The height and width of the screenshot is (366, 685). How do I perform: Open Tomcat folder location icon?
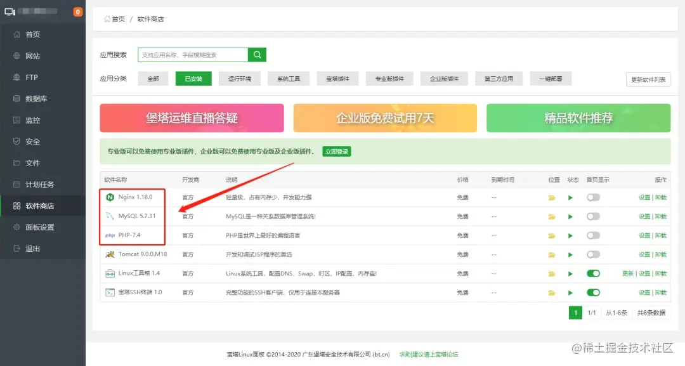[552, 254]
